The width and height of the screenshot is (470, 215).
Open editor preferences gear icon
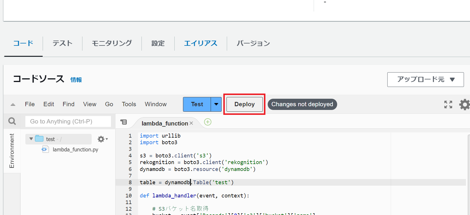(465, 104)
